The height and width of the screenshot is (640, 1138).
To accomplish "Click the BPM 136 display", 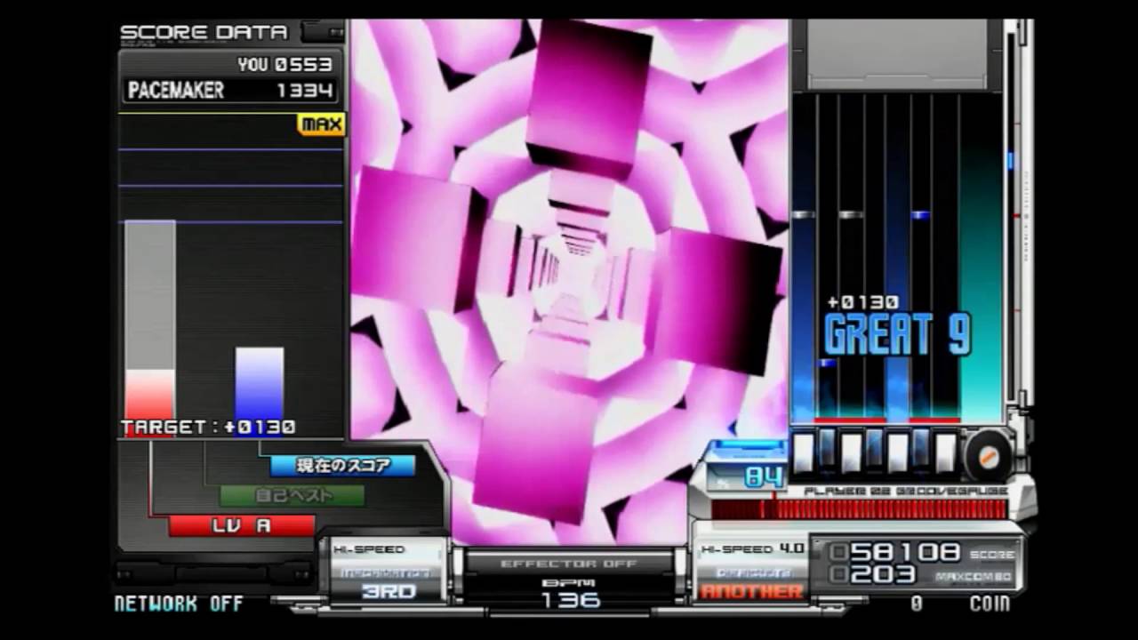I will 569,592.
